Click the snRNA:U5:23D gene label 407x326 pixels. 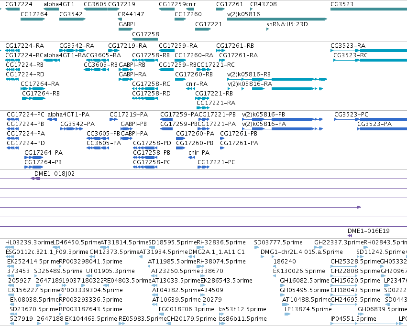tap(287, 24)
